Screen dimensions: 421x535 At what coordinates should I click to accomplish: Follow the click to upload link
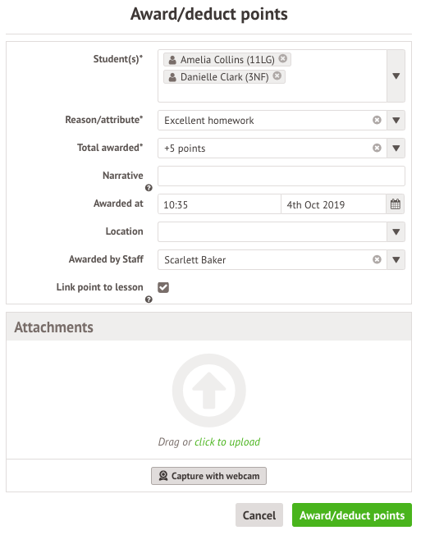[x=227, y=441]
